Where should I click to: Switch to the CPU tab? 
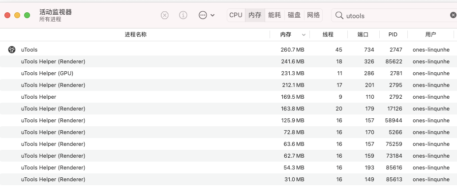(236, 15)
